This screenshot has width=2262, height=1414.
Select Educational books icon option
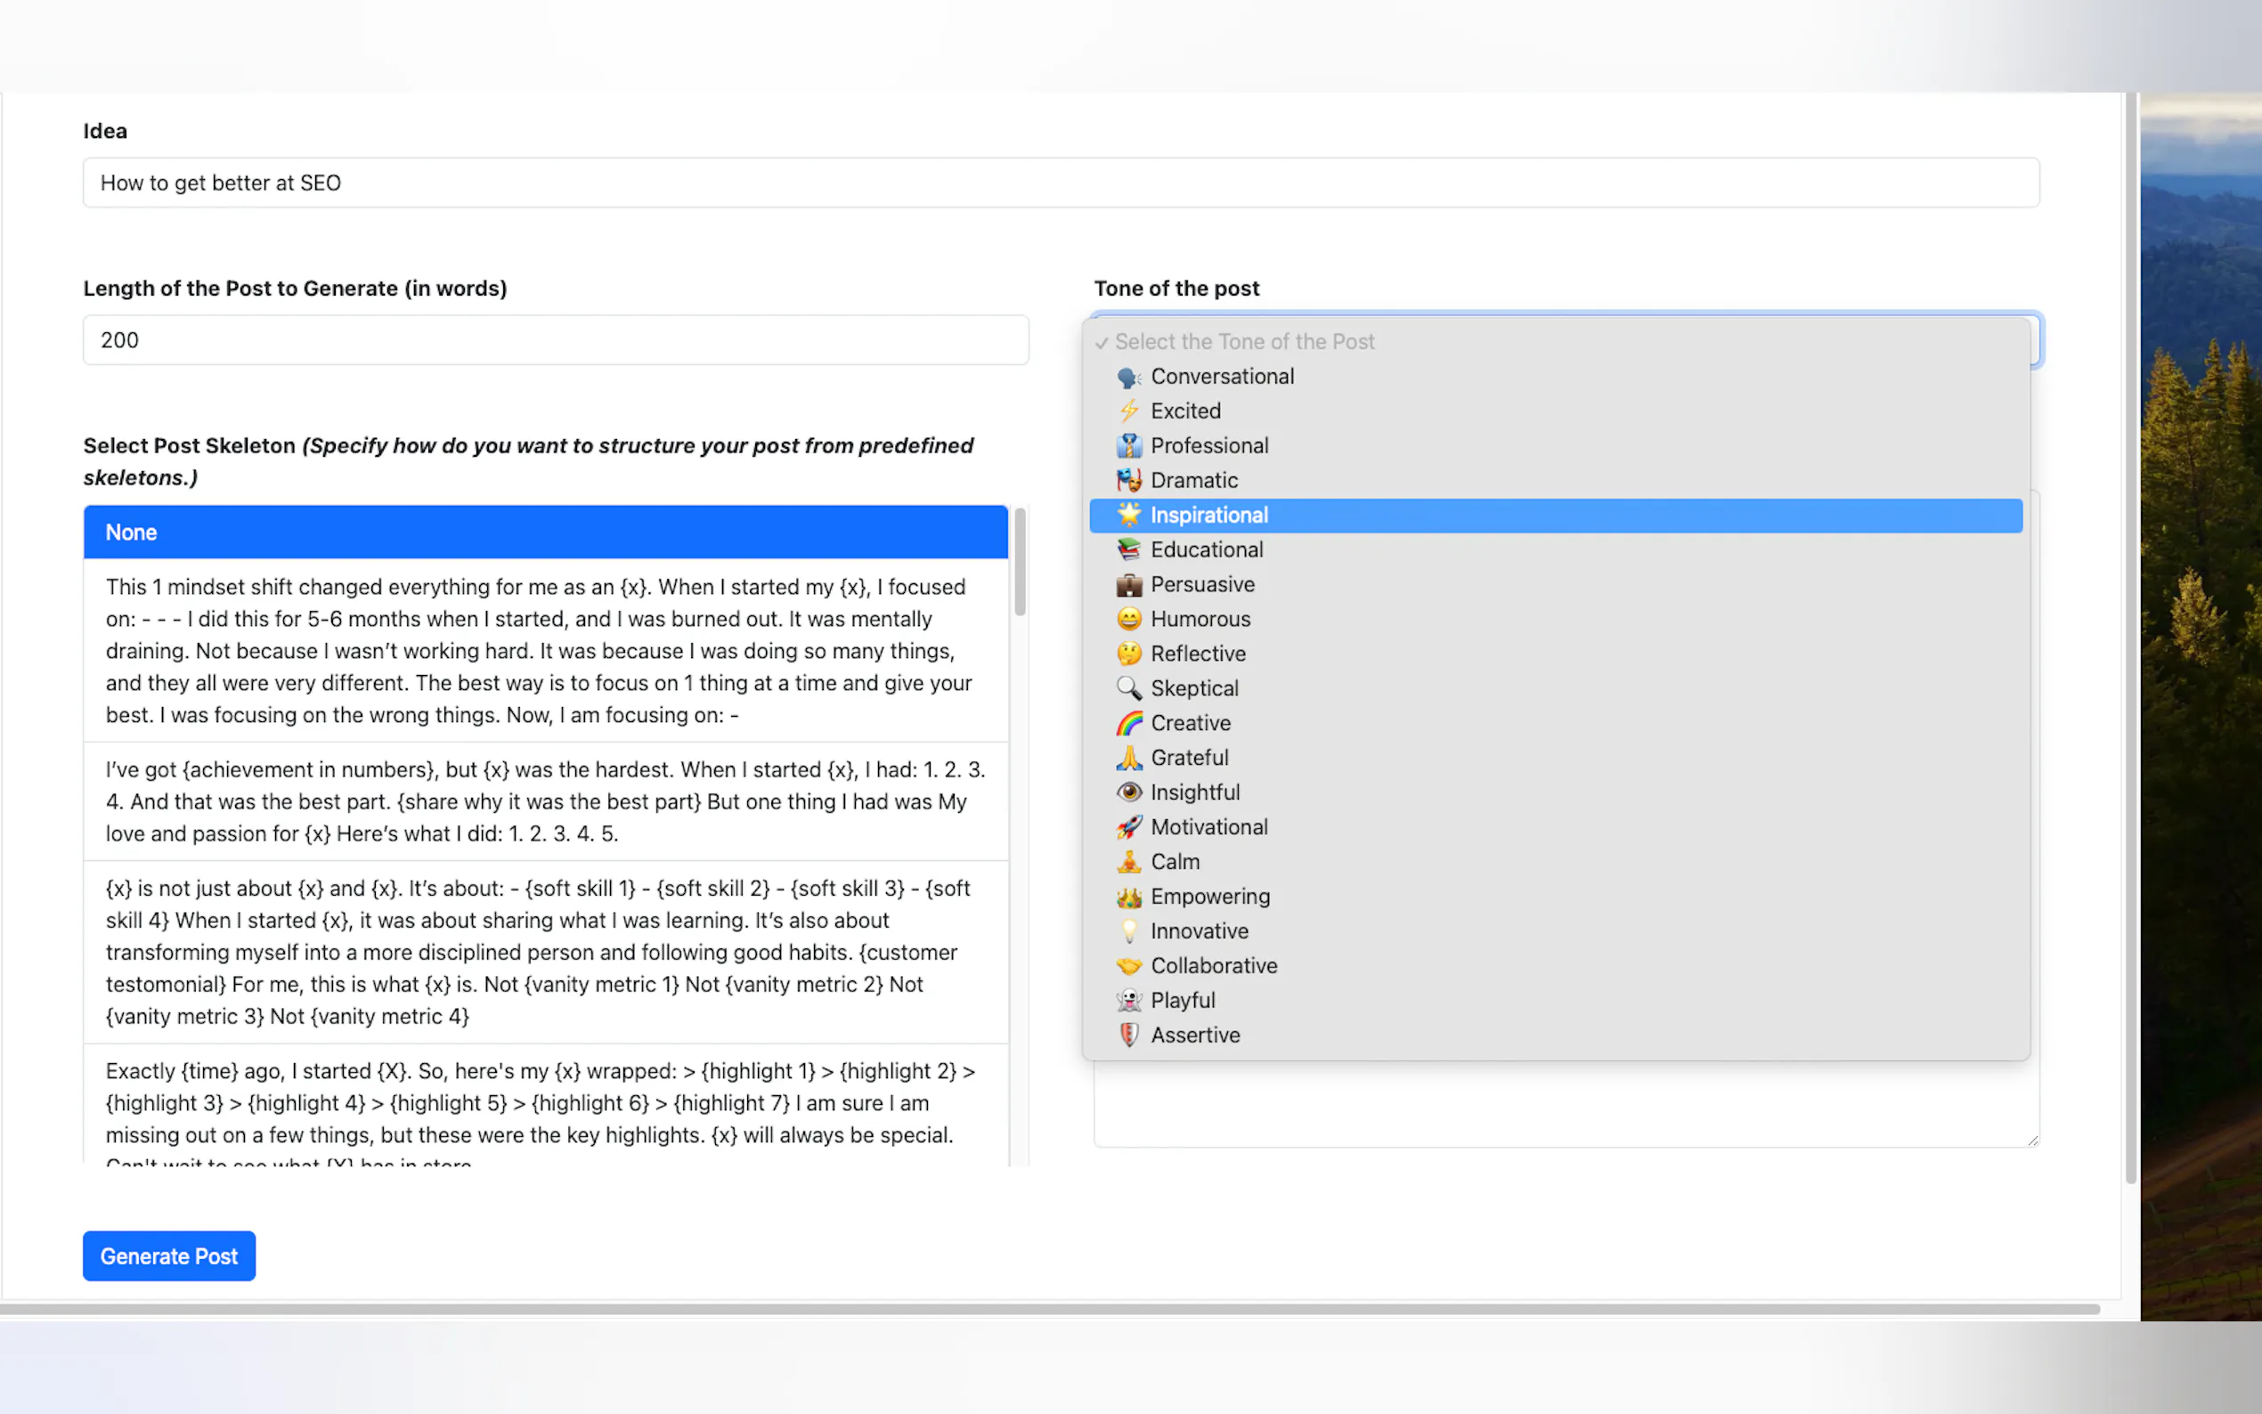pyautogui.click(x=1128, y=550)
